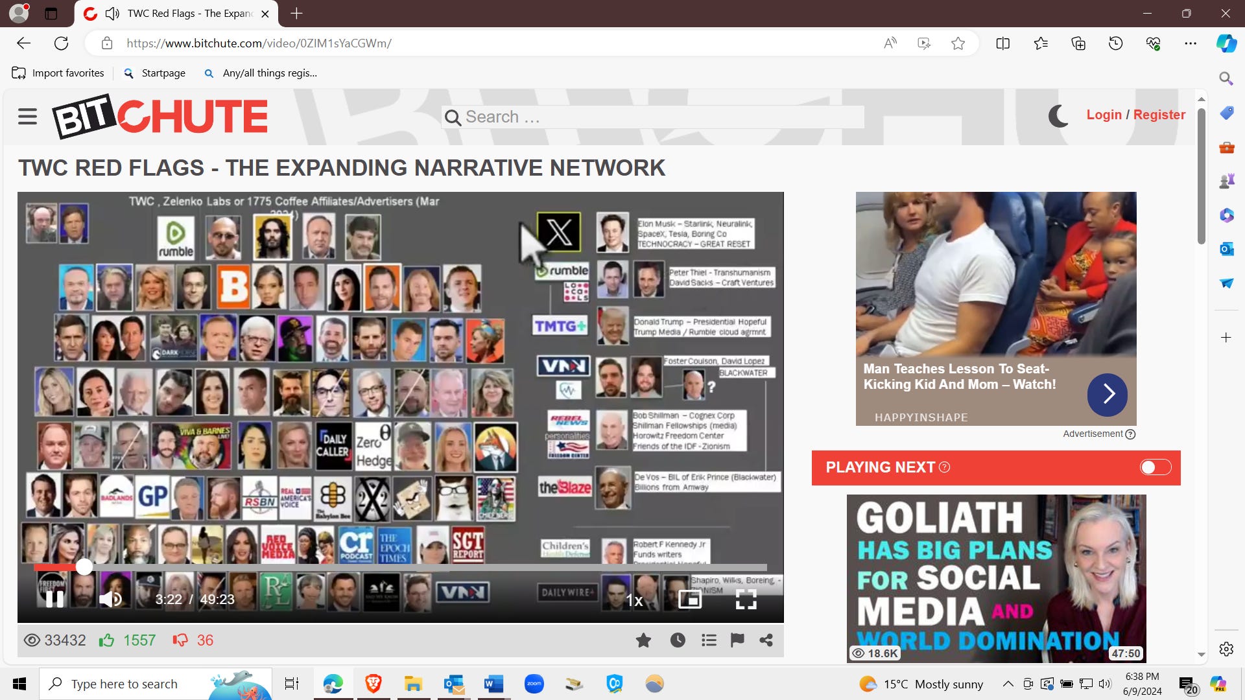Screen dimensions: 1245x700
Task: Open the Favorites panel
Action: 1041,43
